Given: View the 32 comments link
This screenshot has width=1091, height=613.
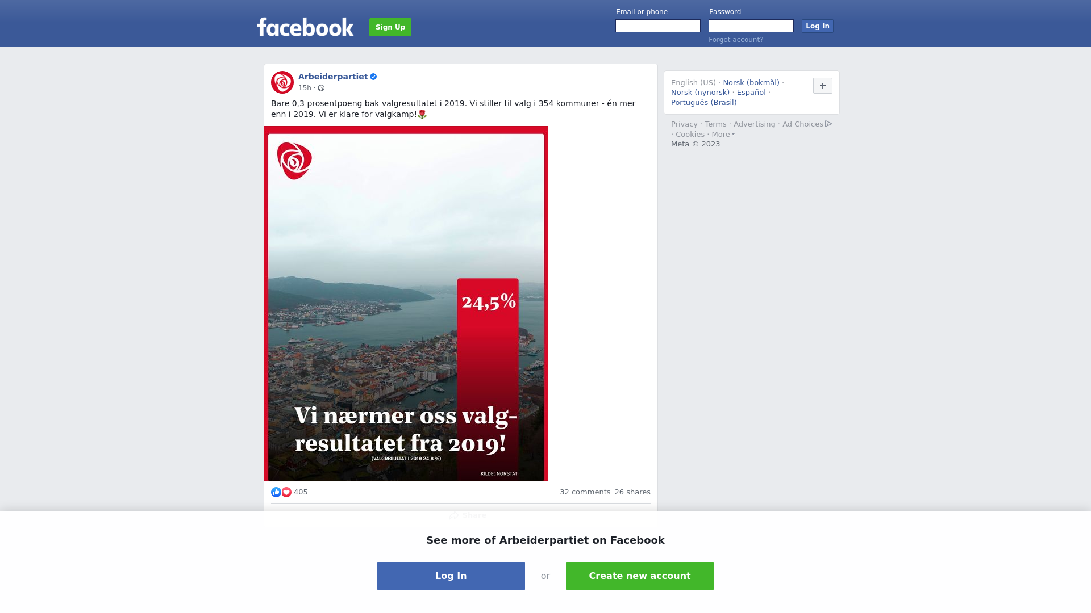Looking at the screenshot, I should (585, 492).
